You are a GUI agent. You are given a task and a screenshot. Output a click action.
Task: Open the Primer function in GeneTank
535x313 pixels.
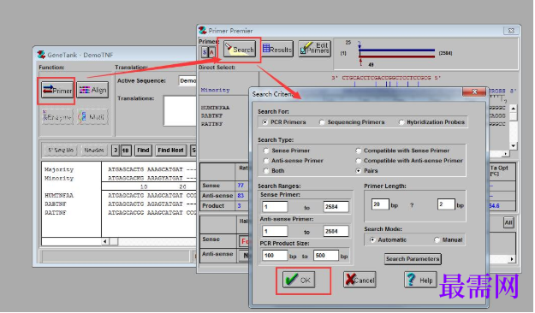(x=57, y=91)
